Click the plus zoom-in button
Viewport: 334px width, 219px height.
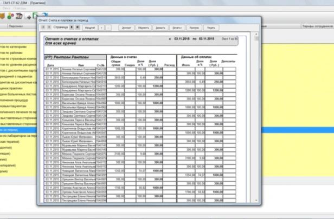pos(102,26)
